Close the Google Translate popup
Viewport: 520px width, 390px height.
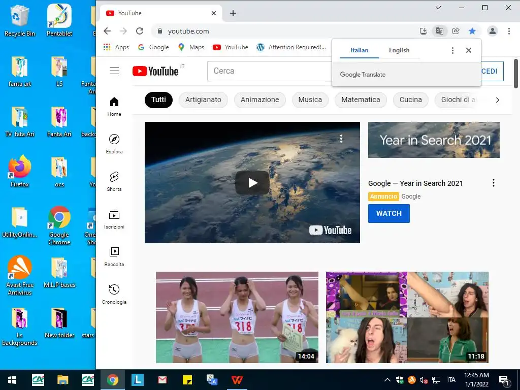pyautogui.click(x=469, y=50)
